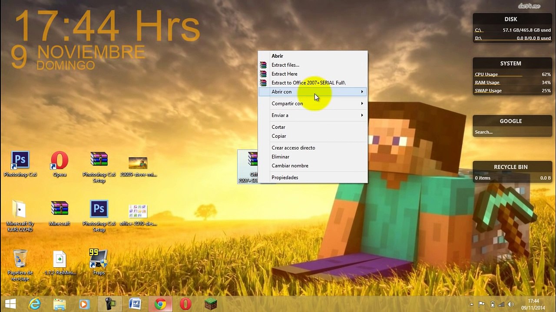This screenshot has width=556, height=312.
Task: Open the media player taskbar icon
Action: coord(84,304)
